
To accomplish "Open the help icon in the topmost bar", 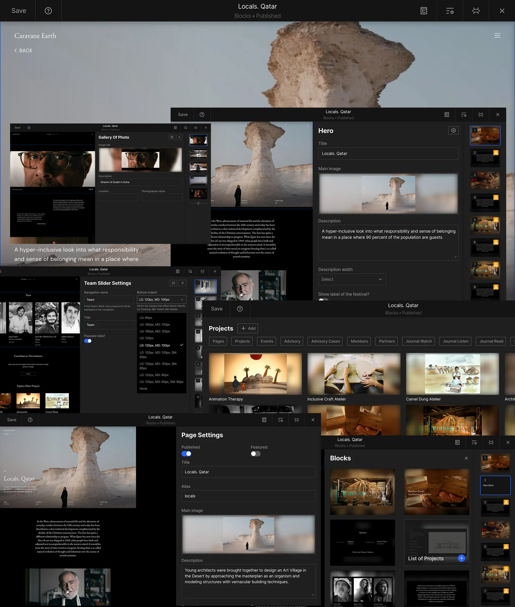I will [x=48, y=11].
